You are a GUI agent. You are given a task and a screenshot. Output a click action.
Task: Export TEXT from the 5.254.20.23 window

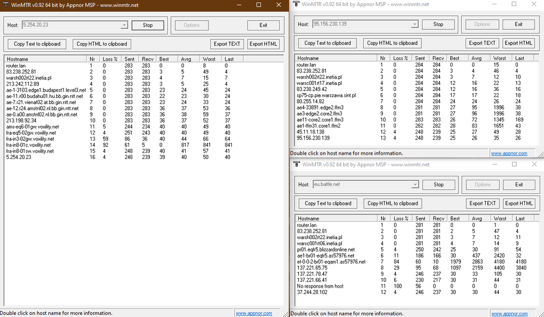(227, 44)
